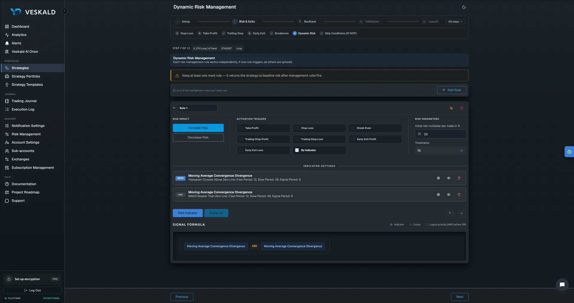Delete Rule 1 with the trash icon
574x303 pixels.
pos(462,108)
